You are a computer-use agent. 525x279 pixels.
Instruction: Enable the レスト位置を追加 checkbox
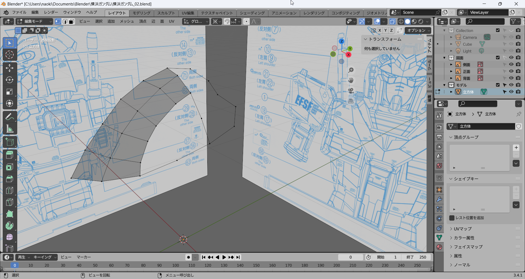(x=452, y=218)
